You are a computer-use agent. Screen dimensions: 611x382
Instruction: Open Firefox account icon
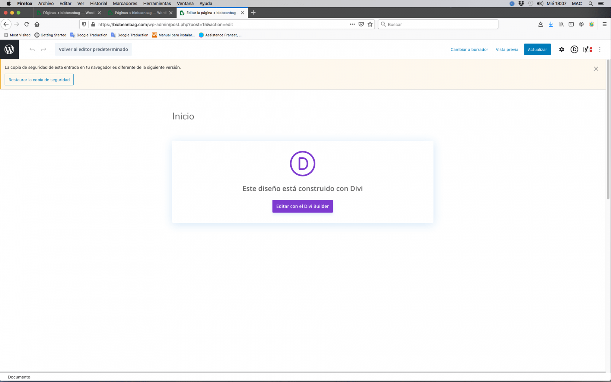[x=581, y=24]
